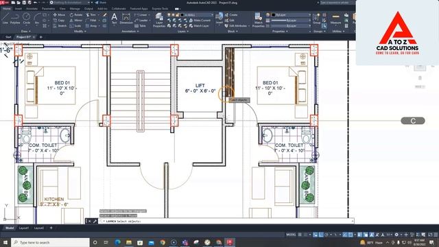Click the erase tool icon in Modify panel
This screenshot has height=247, width=439.
point(105,15)
